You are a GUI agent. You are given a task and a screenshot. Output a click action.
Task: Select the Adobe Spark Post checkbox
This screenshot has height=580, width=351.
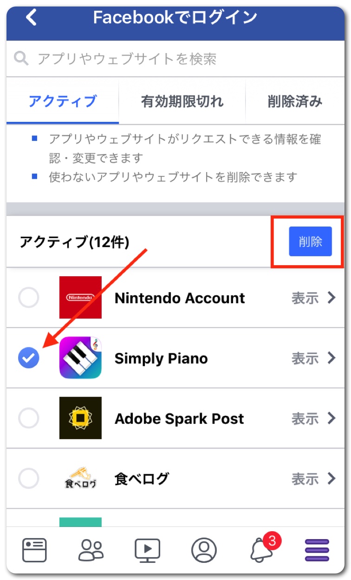pos(29,418)
